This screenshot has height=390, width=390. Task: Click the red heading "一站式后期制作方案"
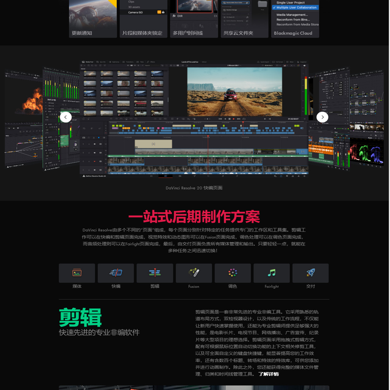(194, 216)
